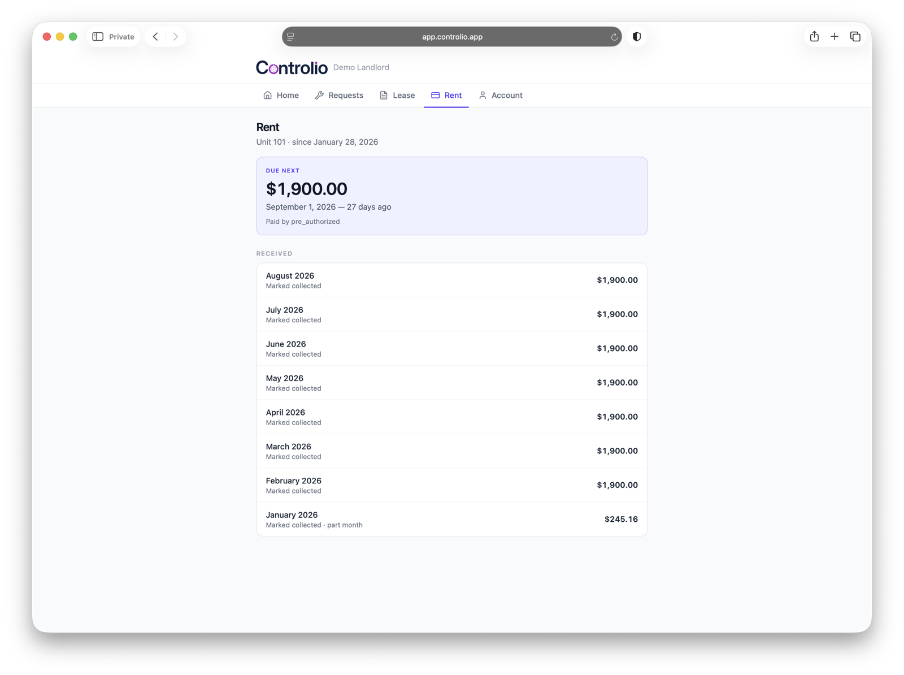Click the Share icon in the toolbar
This screenshot has height=675, width=904.
(x=814, y=37)
